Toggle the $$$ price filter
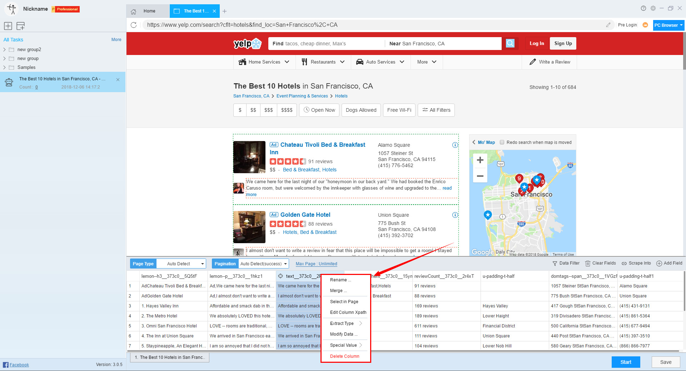Viewport: 686px width, 371px height. coord(269,110)
